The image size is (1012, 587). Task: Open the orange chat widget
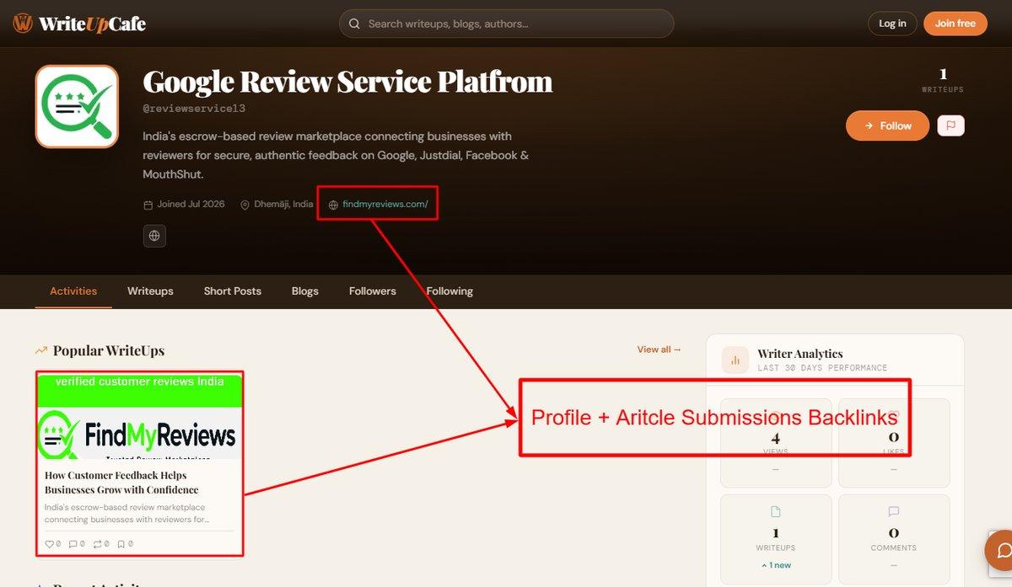click(1002, 551)
